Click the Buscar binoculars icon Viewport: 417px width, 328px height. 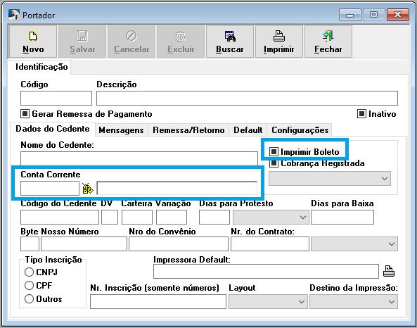[230, 36]
